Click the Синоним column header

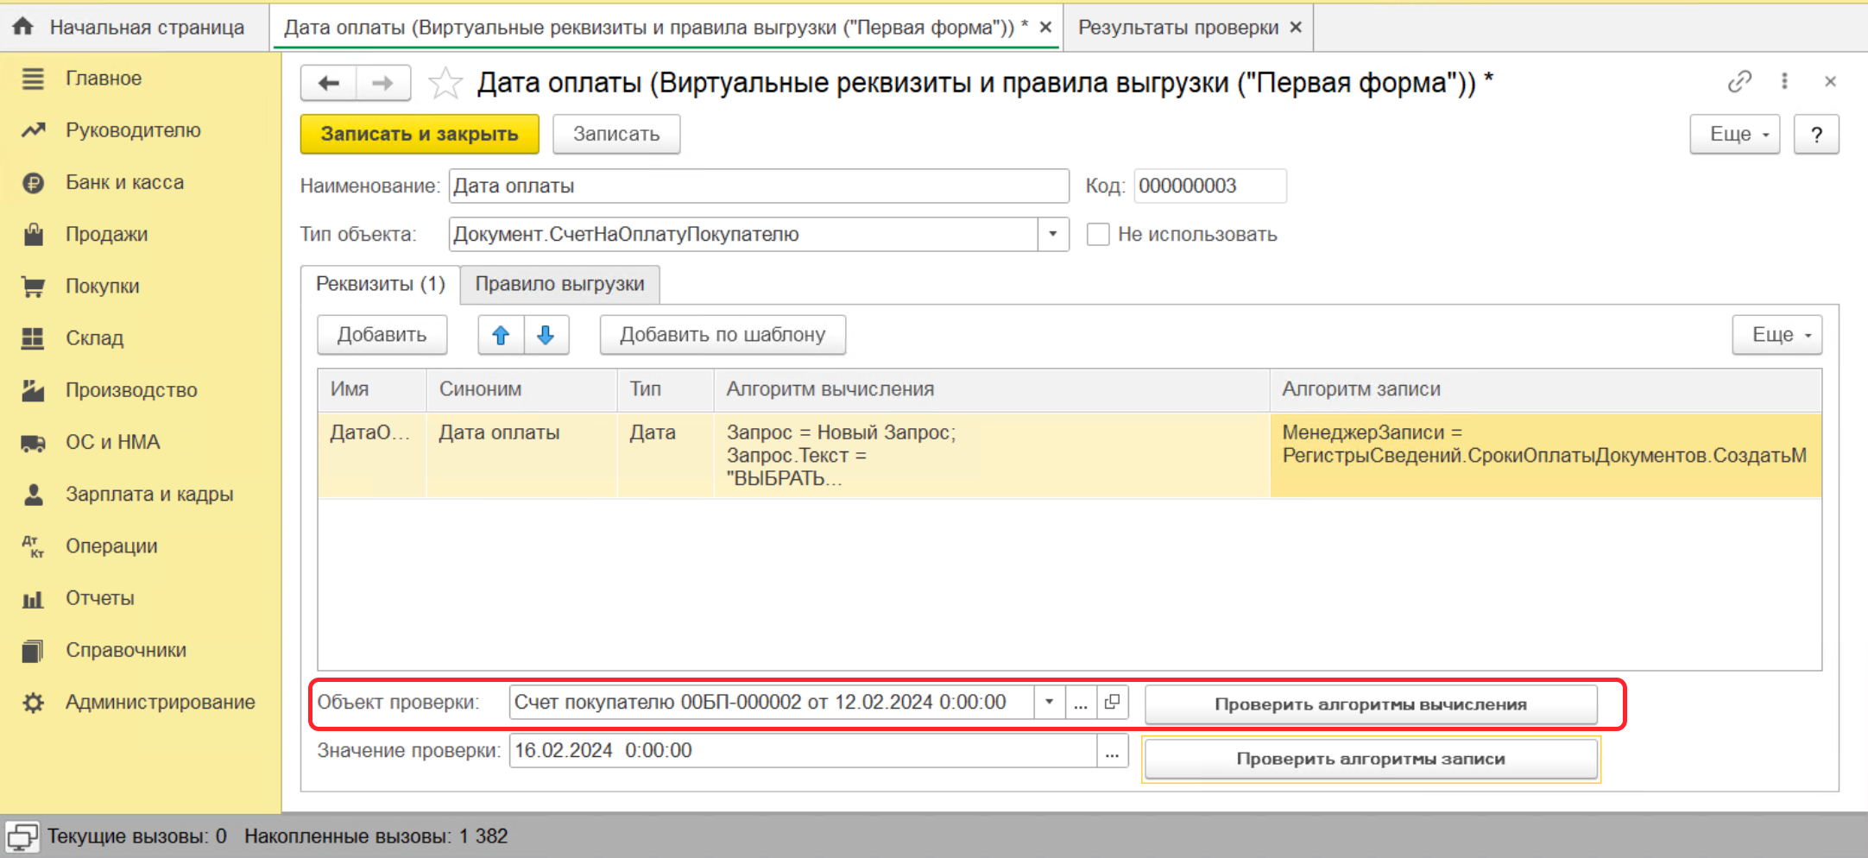[x=521, y=389]
